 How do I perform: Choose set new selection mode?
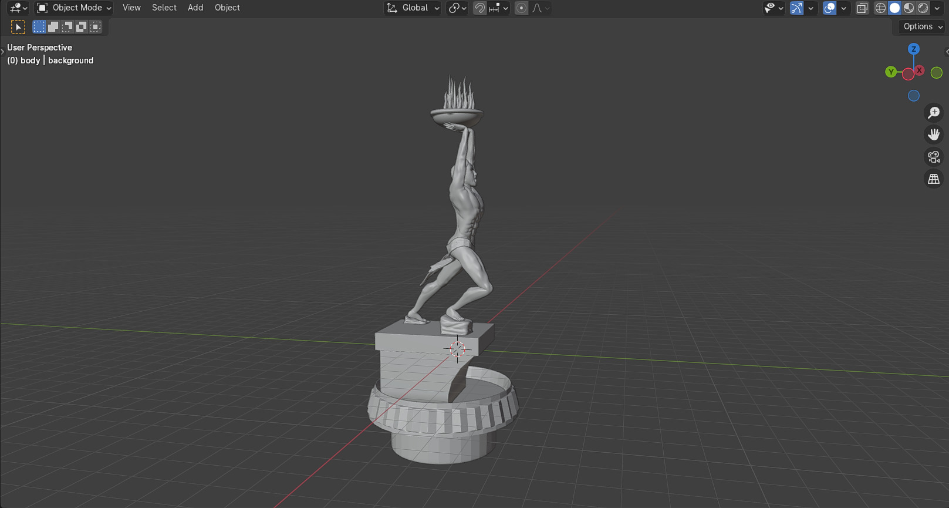coord(39,26)
